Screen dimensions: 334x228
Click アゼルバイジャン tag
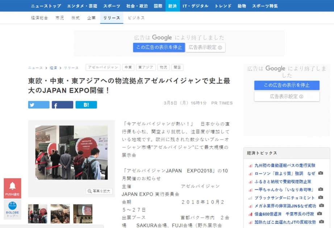point(103,67)
